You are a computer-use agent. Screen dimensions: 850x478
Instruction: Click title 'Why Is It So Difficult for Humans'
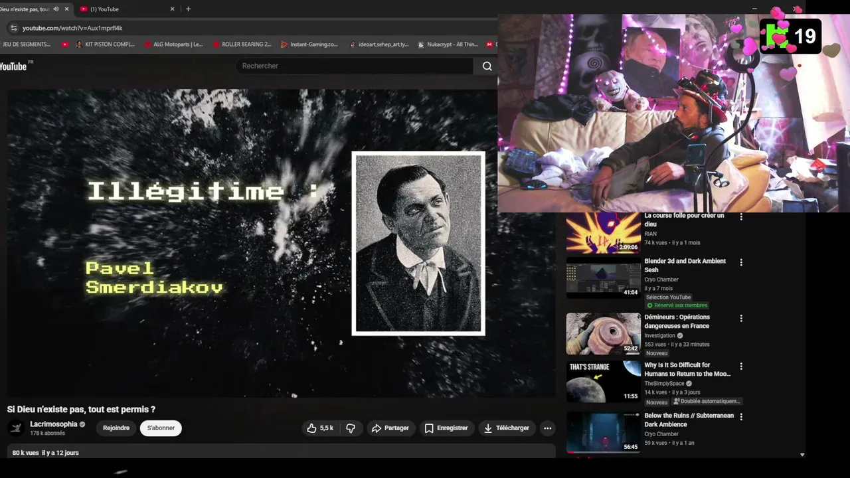tap(687, 369)
